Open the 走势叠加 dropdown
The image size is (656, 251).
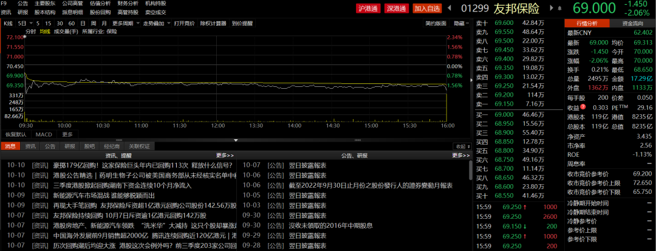tap(156, 24)
